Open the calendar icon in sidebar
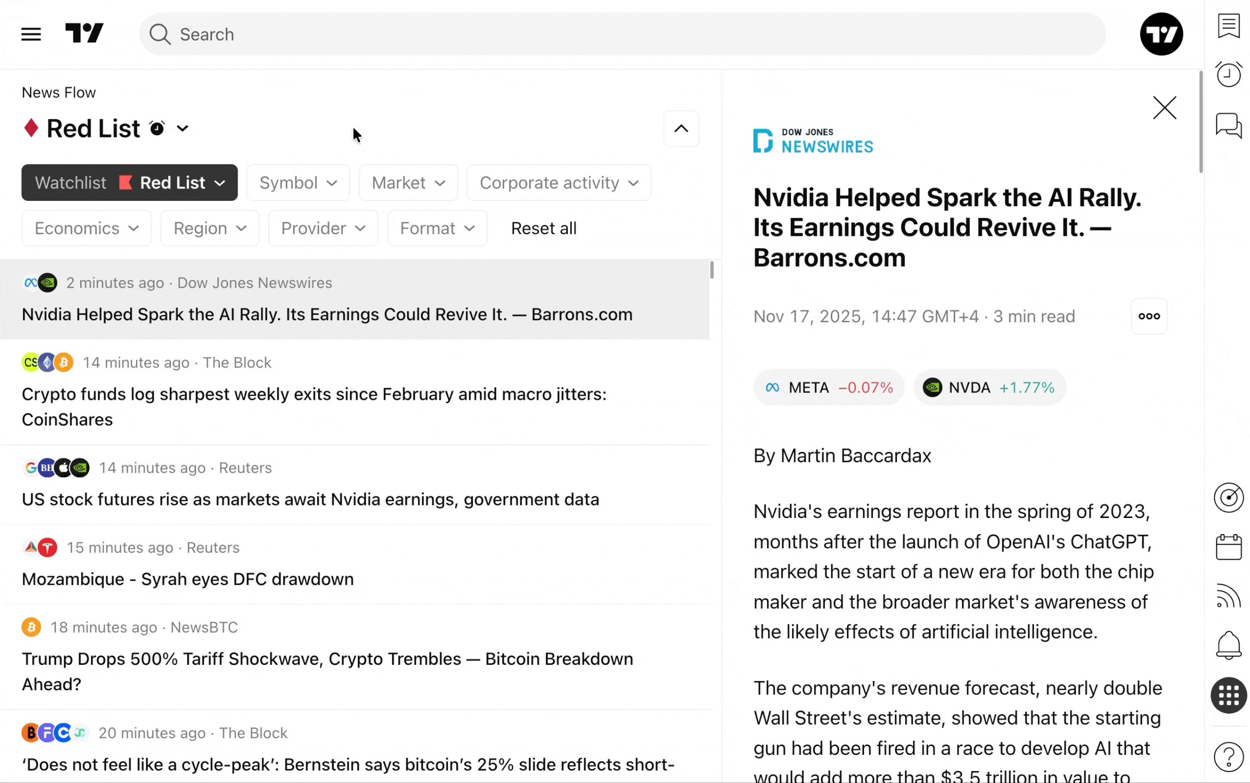 [x=1229, y=547]
